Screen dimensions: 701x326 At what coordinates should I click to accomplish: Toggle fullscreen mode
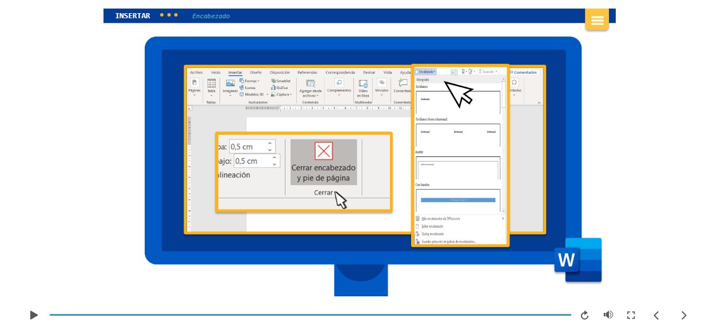click(631, 315)
